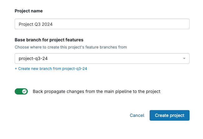Click the feature branches helper text
Screen dimensions: 203x139
[71, 47]
